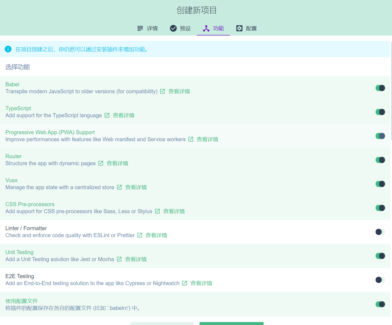Open the external link icon beside TypeScript description

[x=107, y=115]
